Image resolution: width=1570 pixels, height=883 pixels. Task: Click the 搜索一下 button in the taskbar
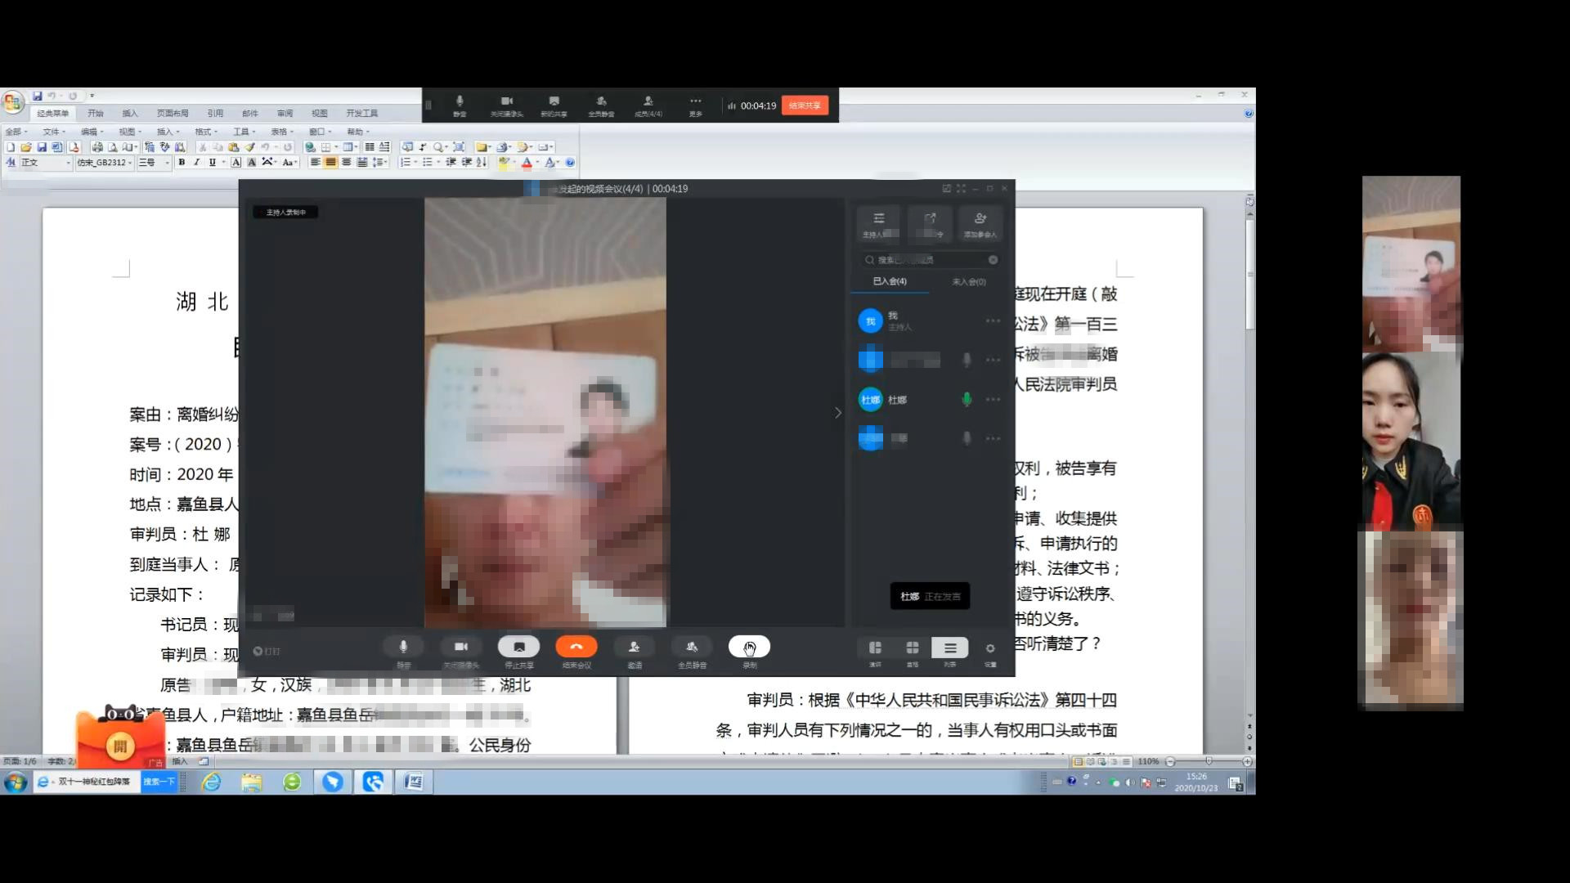coord(159,782)
